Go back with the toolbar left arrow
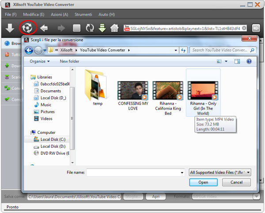Image resolution: width=265 pixels, height=213 pixels. click(44, 28)
